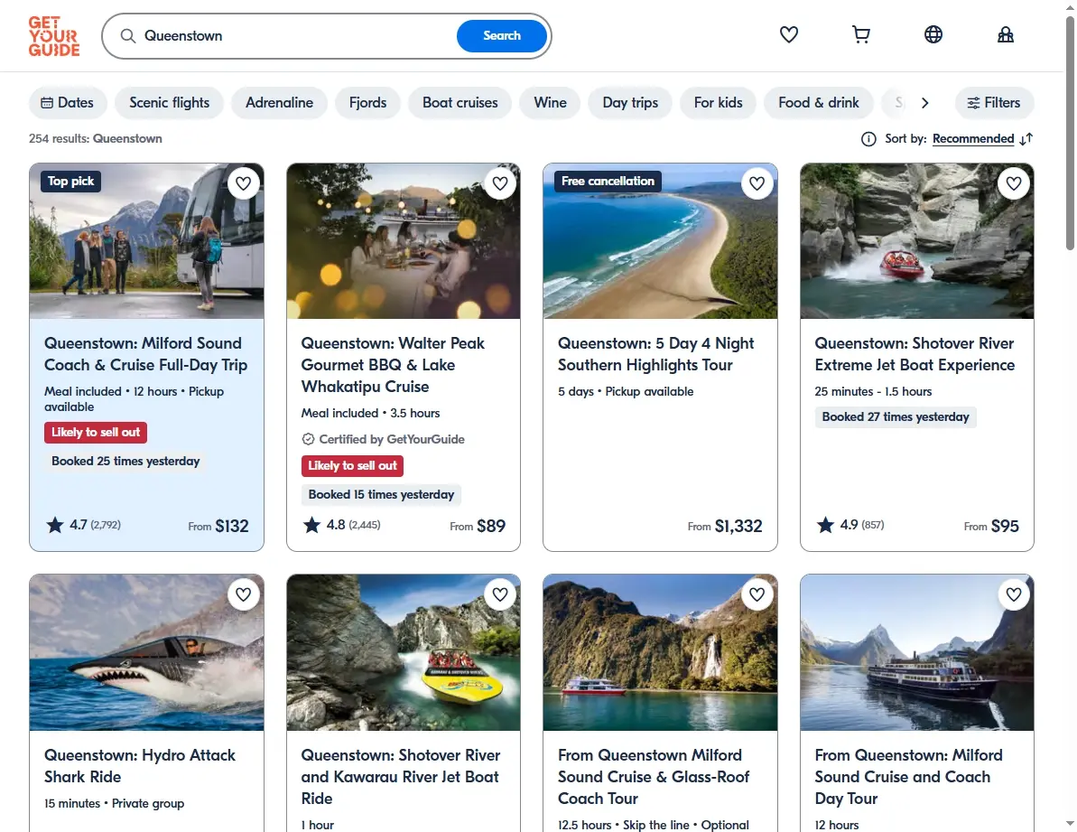Show more category chips with right chevron
Screen dimensions: 1077x832
pos(924,103)
